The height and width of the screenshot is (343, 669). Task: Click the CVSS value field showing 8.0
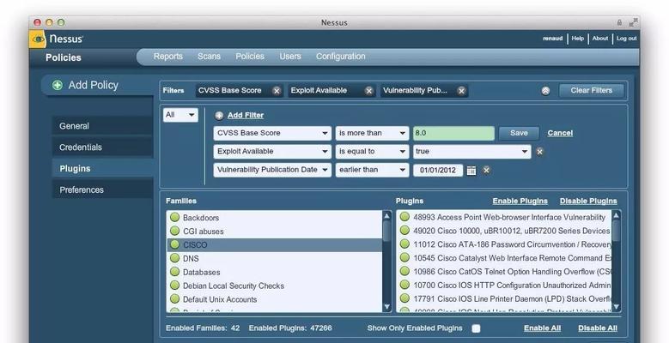click(453, 133)
